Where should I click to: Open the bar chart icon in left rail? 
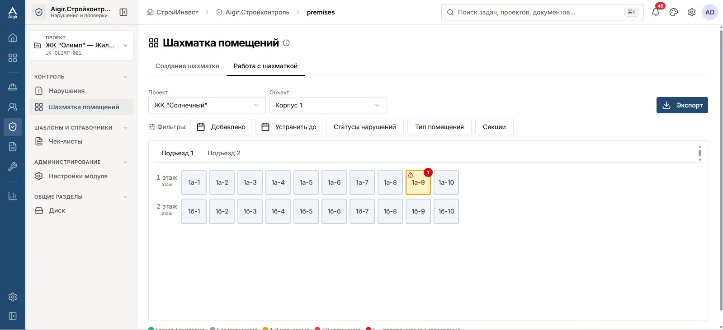coord(13,196)
